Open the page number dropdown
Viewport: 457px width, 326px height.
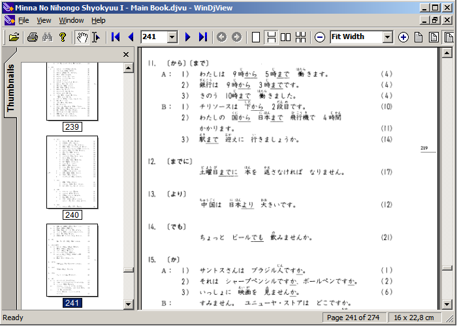tap(172, 37)
